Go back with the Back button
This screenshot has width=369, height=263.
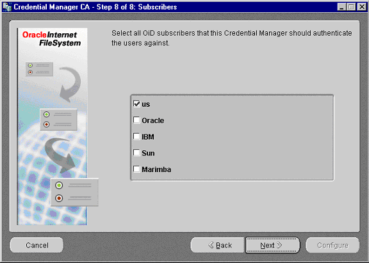point(218,245)
